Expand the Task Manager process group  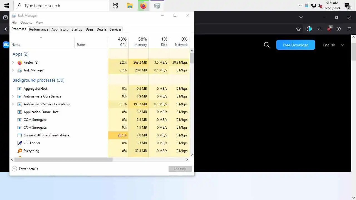pos(13,70)
